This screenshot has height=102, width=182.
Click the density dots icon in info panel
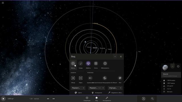pos(164,86)
